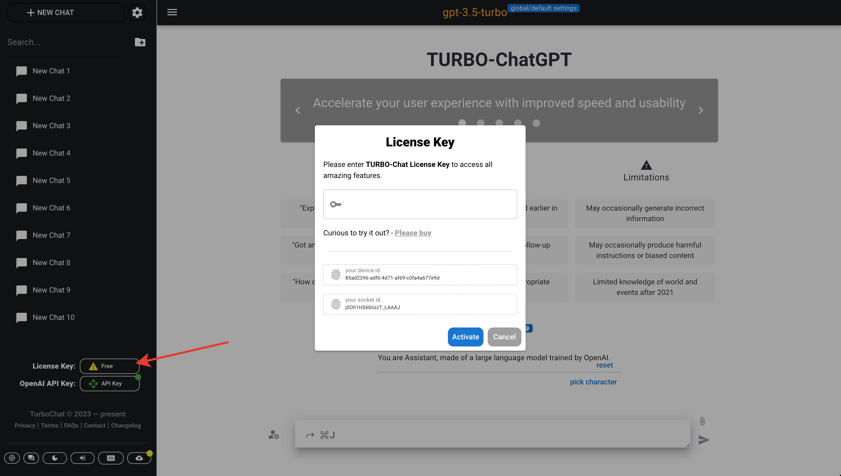Toggle dark mode moon button
The image size is (841, 476).
click(x=55, y=458)
